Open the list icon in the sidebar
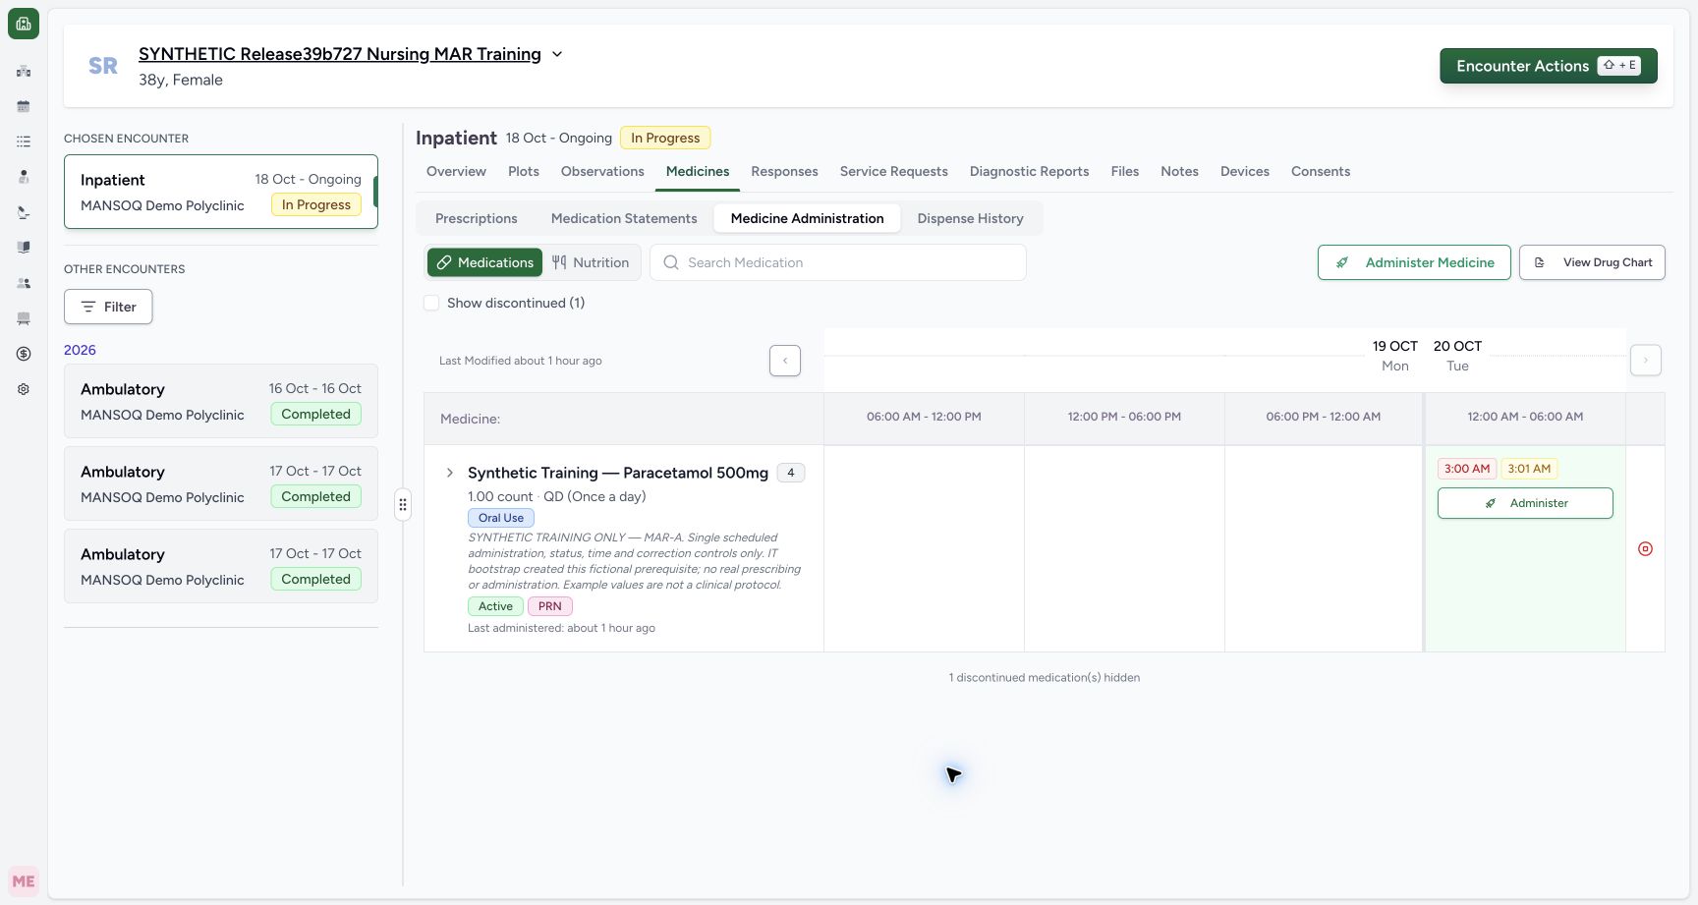This screenshot has width=1698, height=905. [24, 141]
